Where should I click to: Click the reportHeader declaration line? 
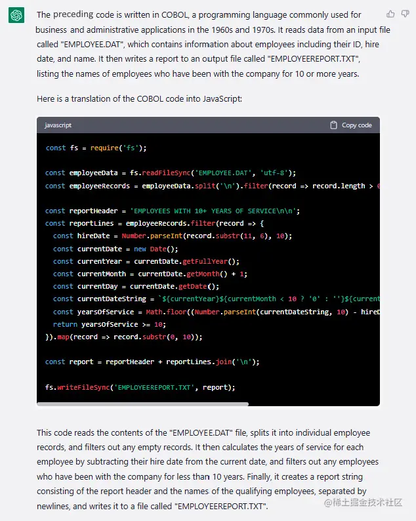(172, 211)
